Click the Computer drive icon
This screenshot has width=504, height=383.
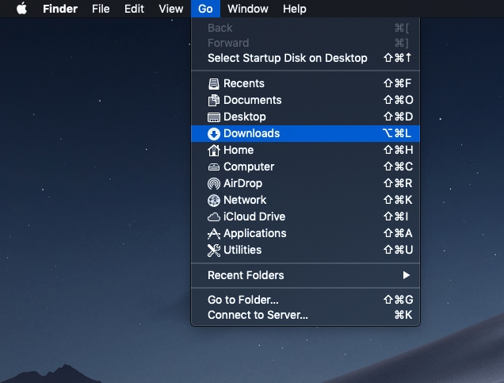pyautogui.click(x=213, y=167)
